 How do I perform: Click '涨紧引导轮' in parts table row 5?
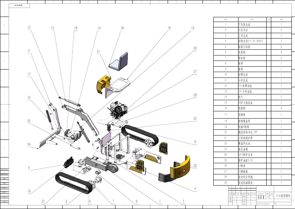tap(244, 47)
